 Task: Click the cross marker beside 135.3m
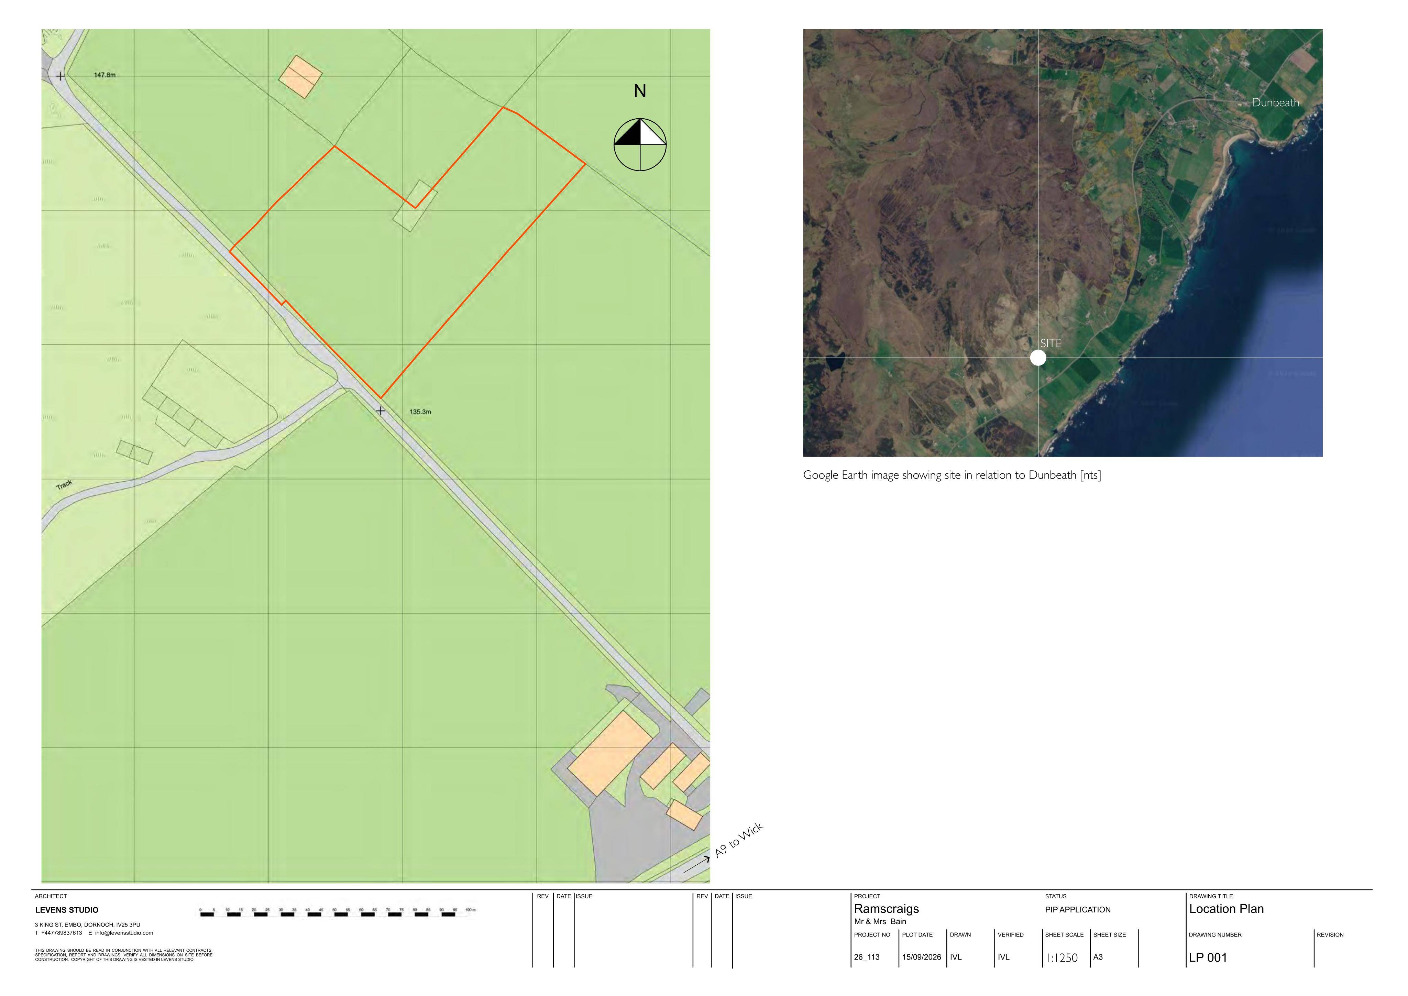click(380, 410)
